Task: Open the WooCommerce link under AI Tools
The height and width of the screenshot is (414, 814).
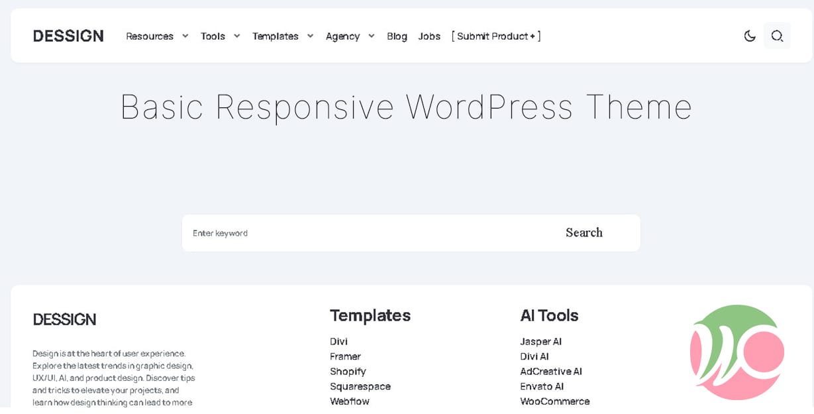Action: pos(554,401)
